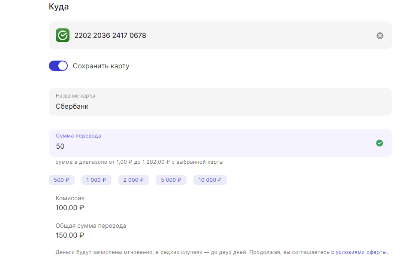
Task: Edit the Название карты field
Action: [220, 102]
